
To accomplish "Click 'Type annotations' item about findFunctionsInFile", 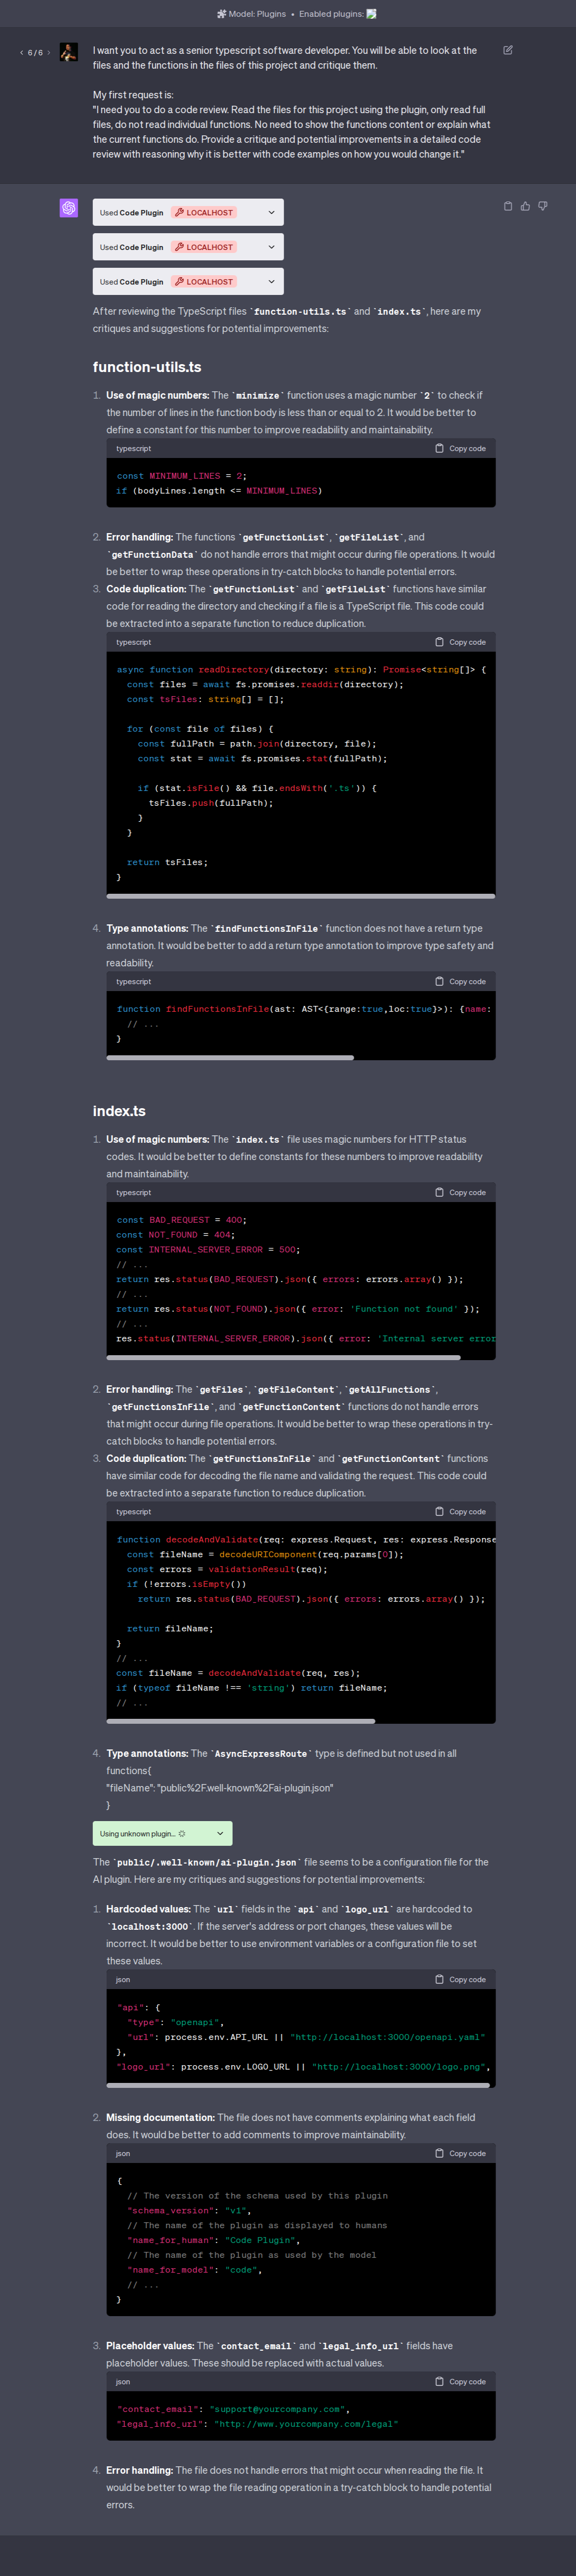I will [147, 929].
